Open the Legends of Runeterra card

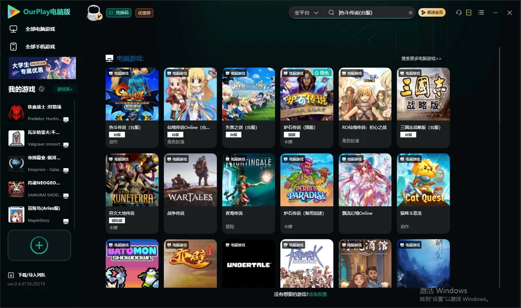pyautogui.click(x=132, y=194)
